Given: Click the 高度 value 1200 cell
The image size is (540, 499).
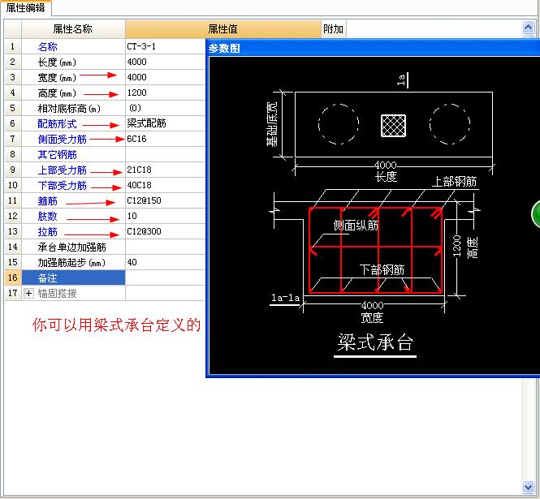Looking at the screenshot, I should coord(166,93).
